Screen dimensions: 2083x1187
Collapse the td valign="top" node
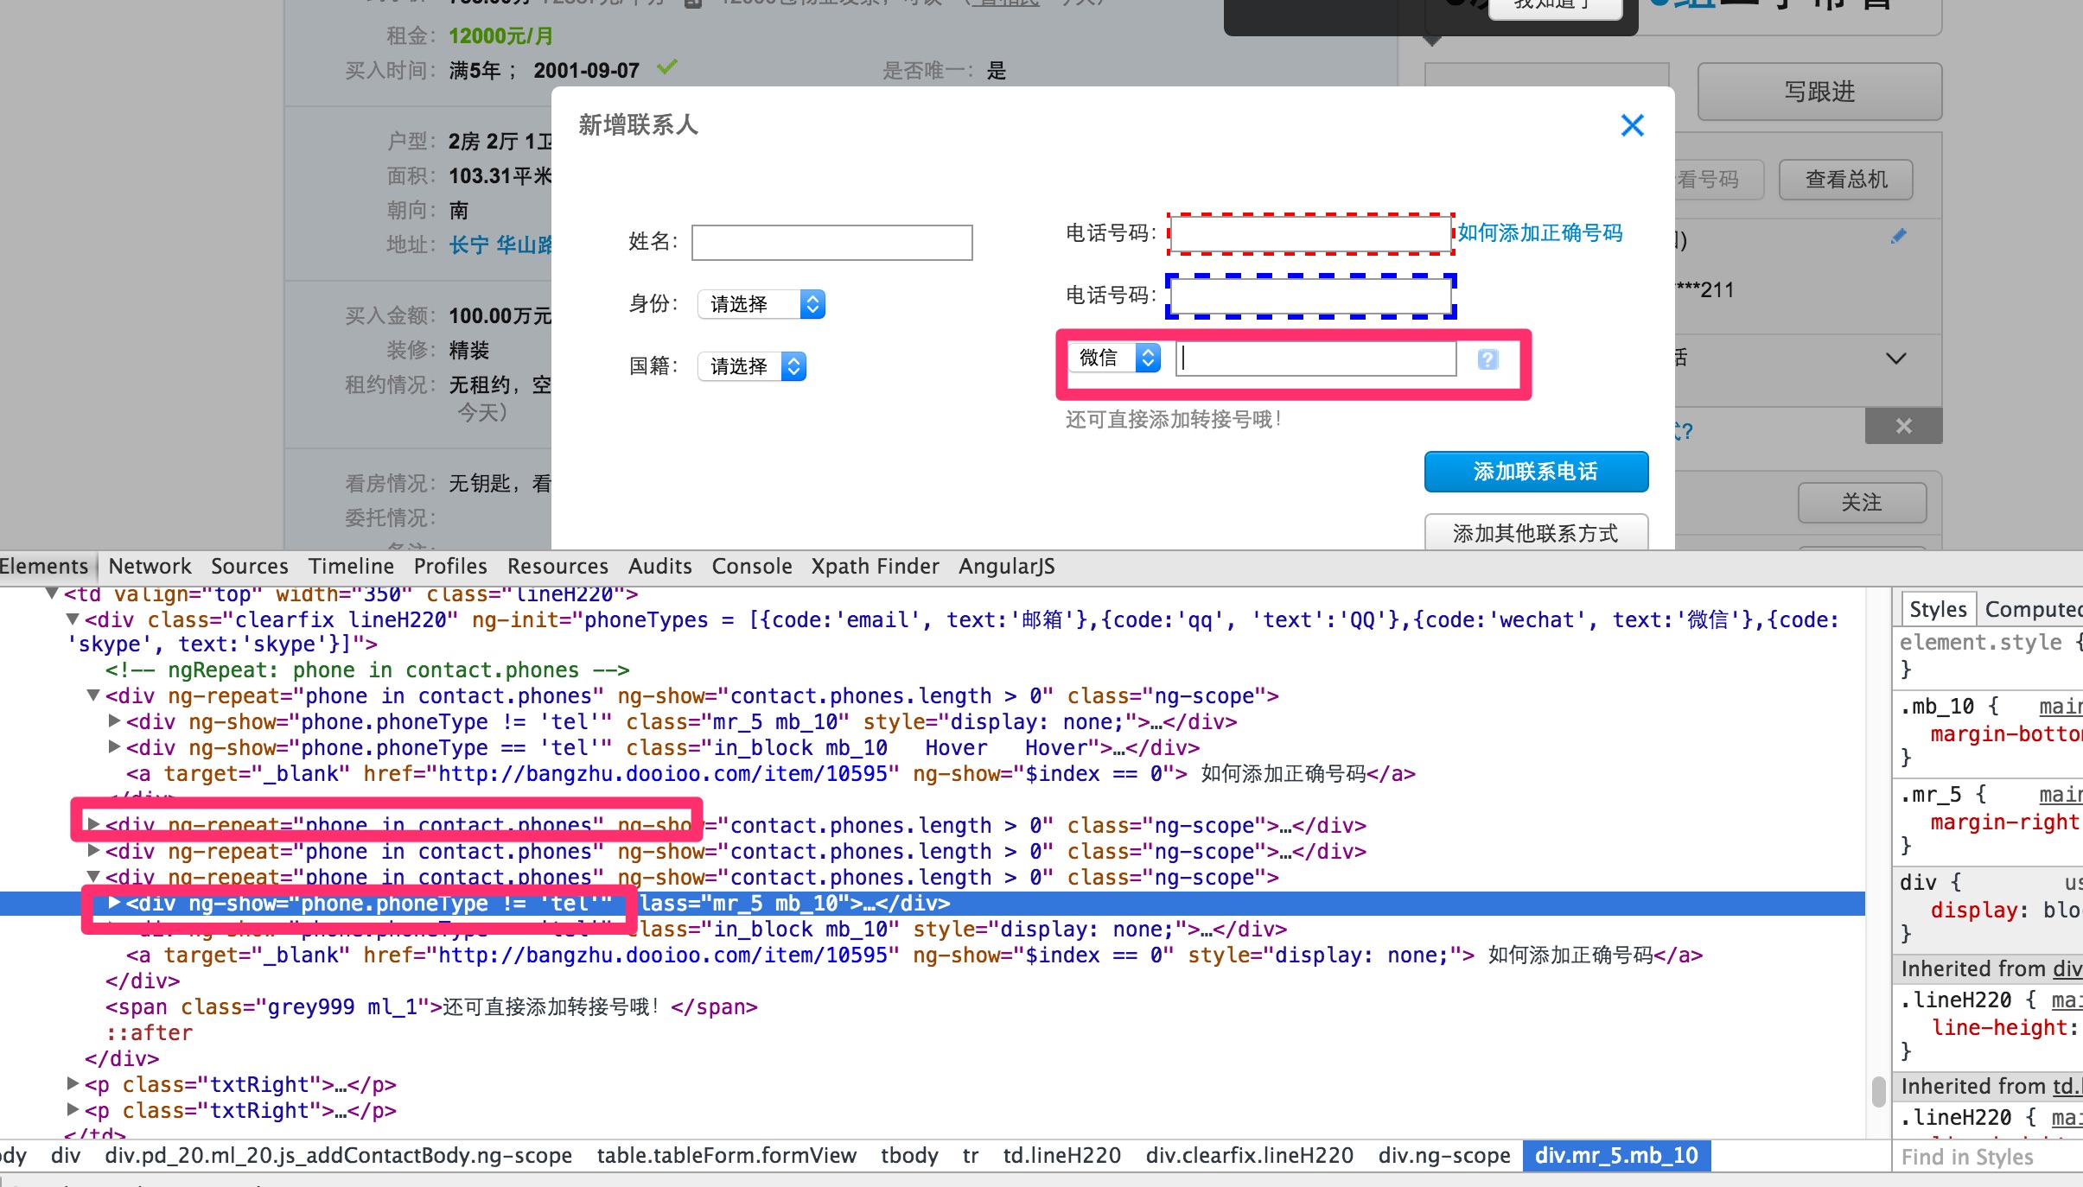52,593
